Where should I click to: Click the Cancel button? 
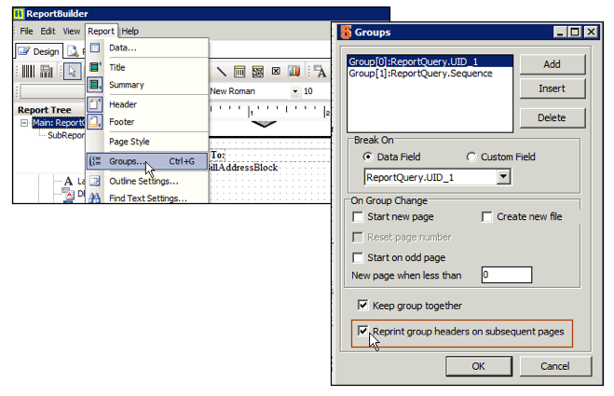[x=555, y=366]
